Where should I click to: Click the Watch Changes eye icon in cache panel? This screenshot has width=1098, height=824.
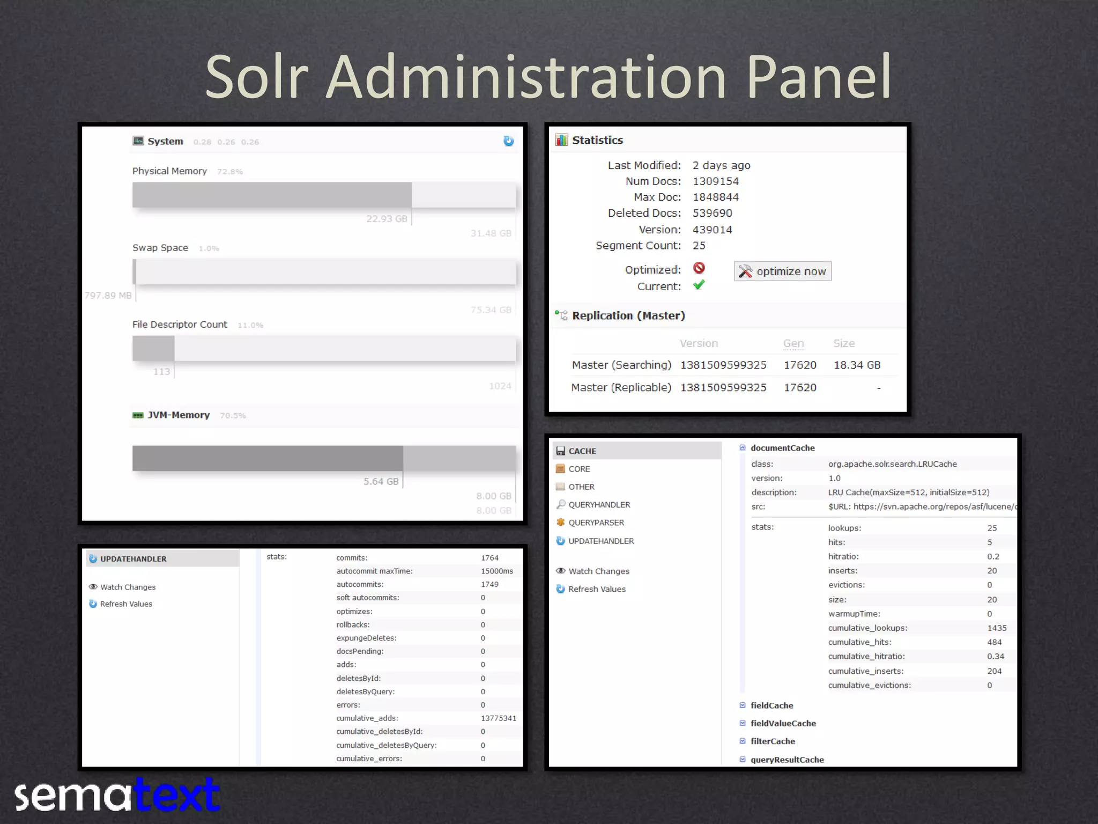[x=561, y=571]
